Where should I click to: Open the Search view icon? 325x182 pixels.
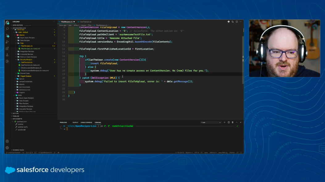coord(7,29)
